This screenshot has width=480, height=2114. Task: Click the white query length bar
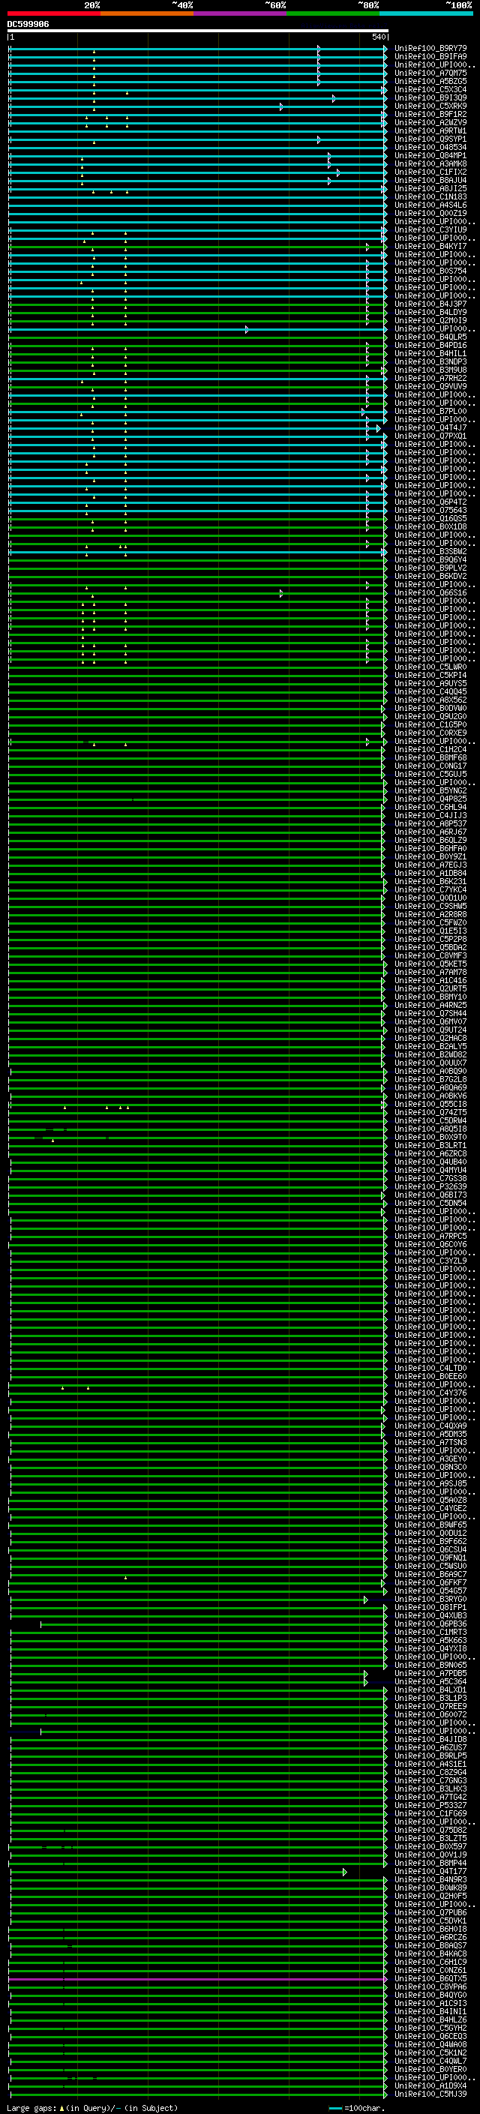click(198, 31)
